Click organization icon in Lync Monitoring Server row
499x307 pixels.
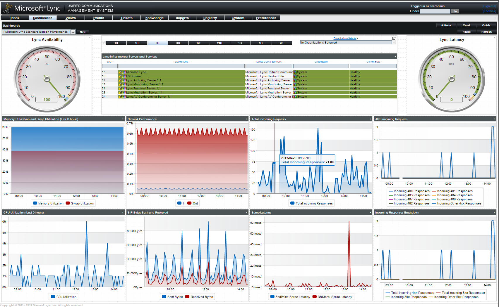(295, 84)
